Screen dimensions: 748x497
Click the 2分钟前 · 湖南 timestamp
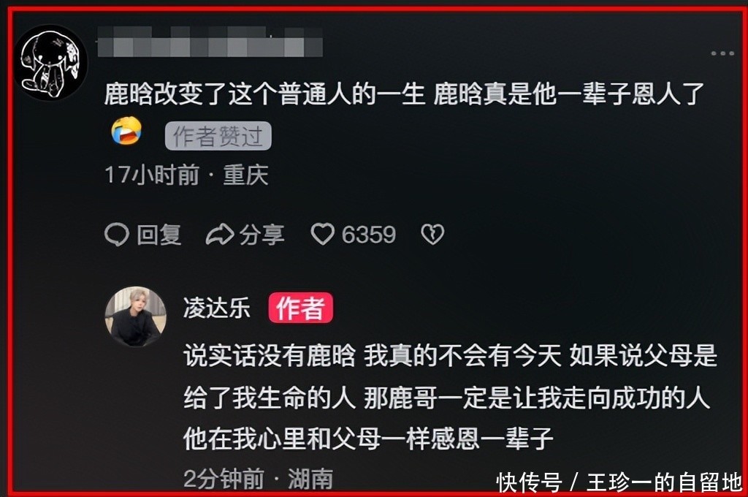258,479
